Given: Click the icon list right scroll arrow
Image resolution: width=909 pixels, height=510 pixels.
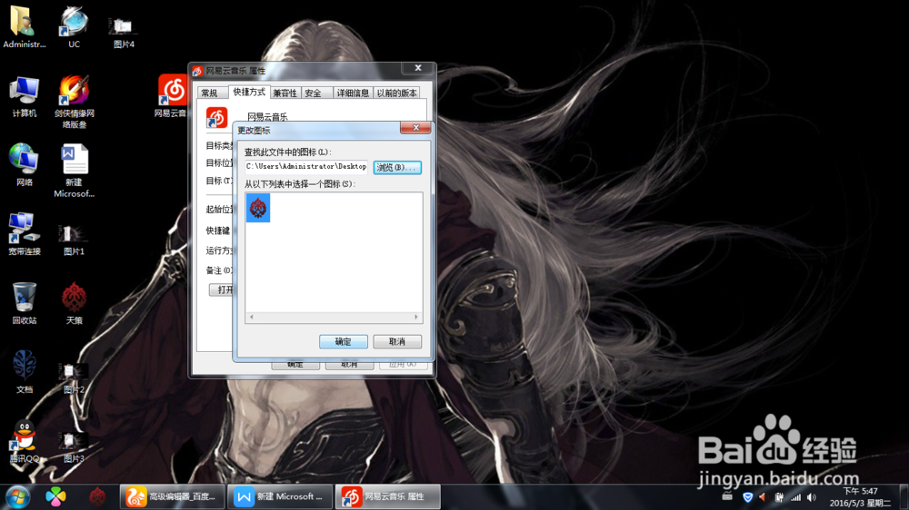Looking at the screenshot, I should coord(416,318).
